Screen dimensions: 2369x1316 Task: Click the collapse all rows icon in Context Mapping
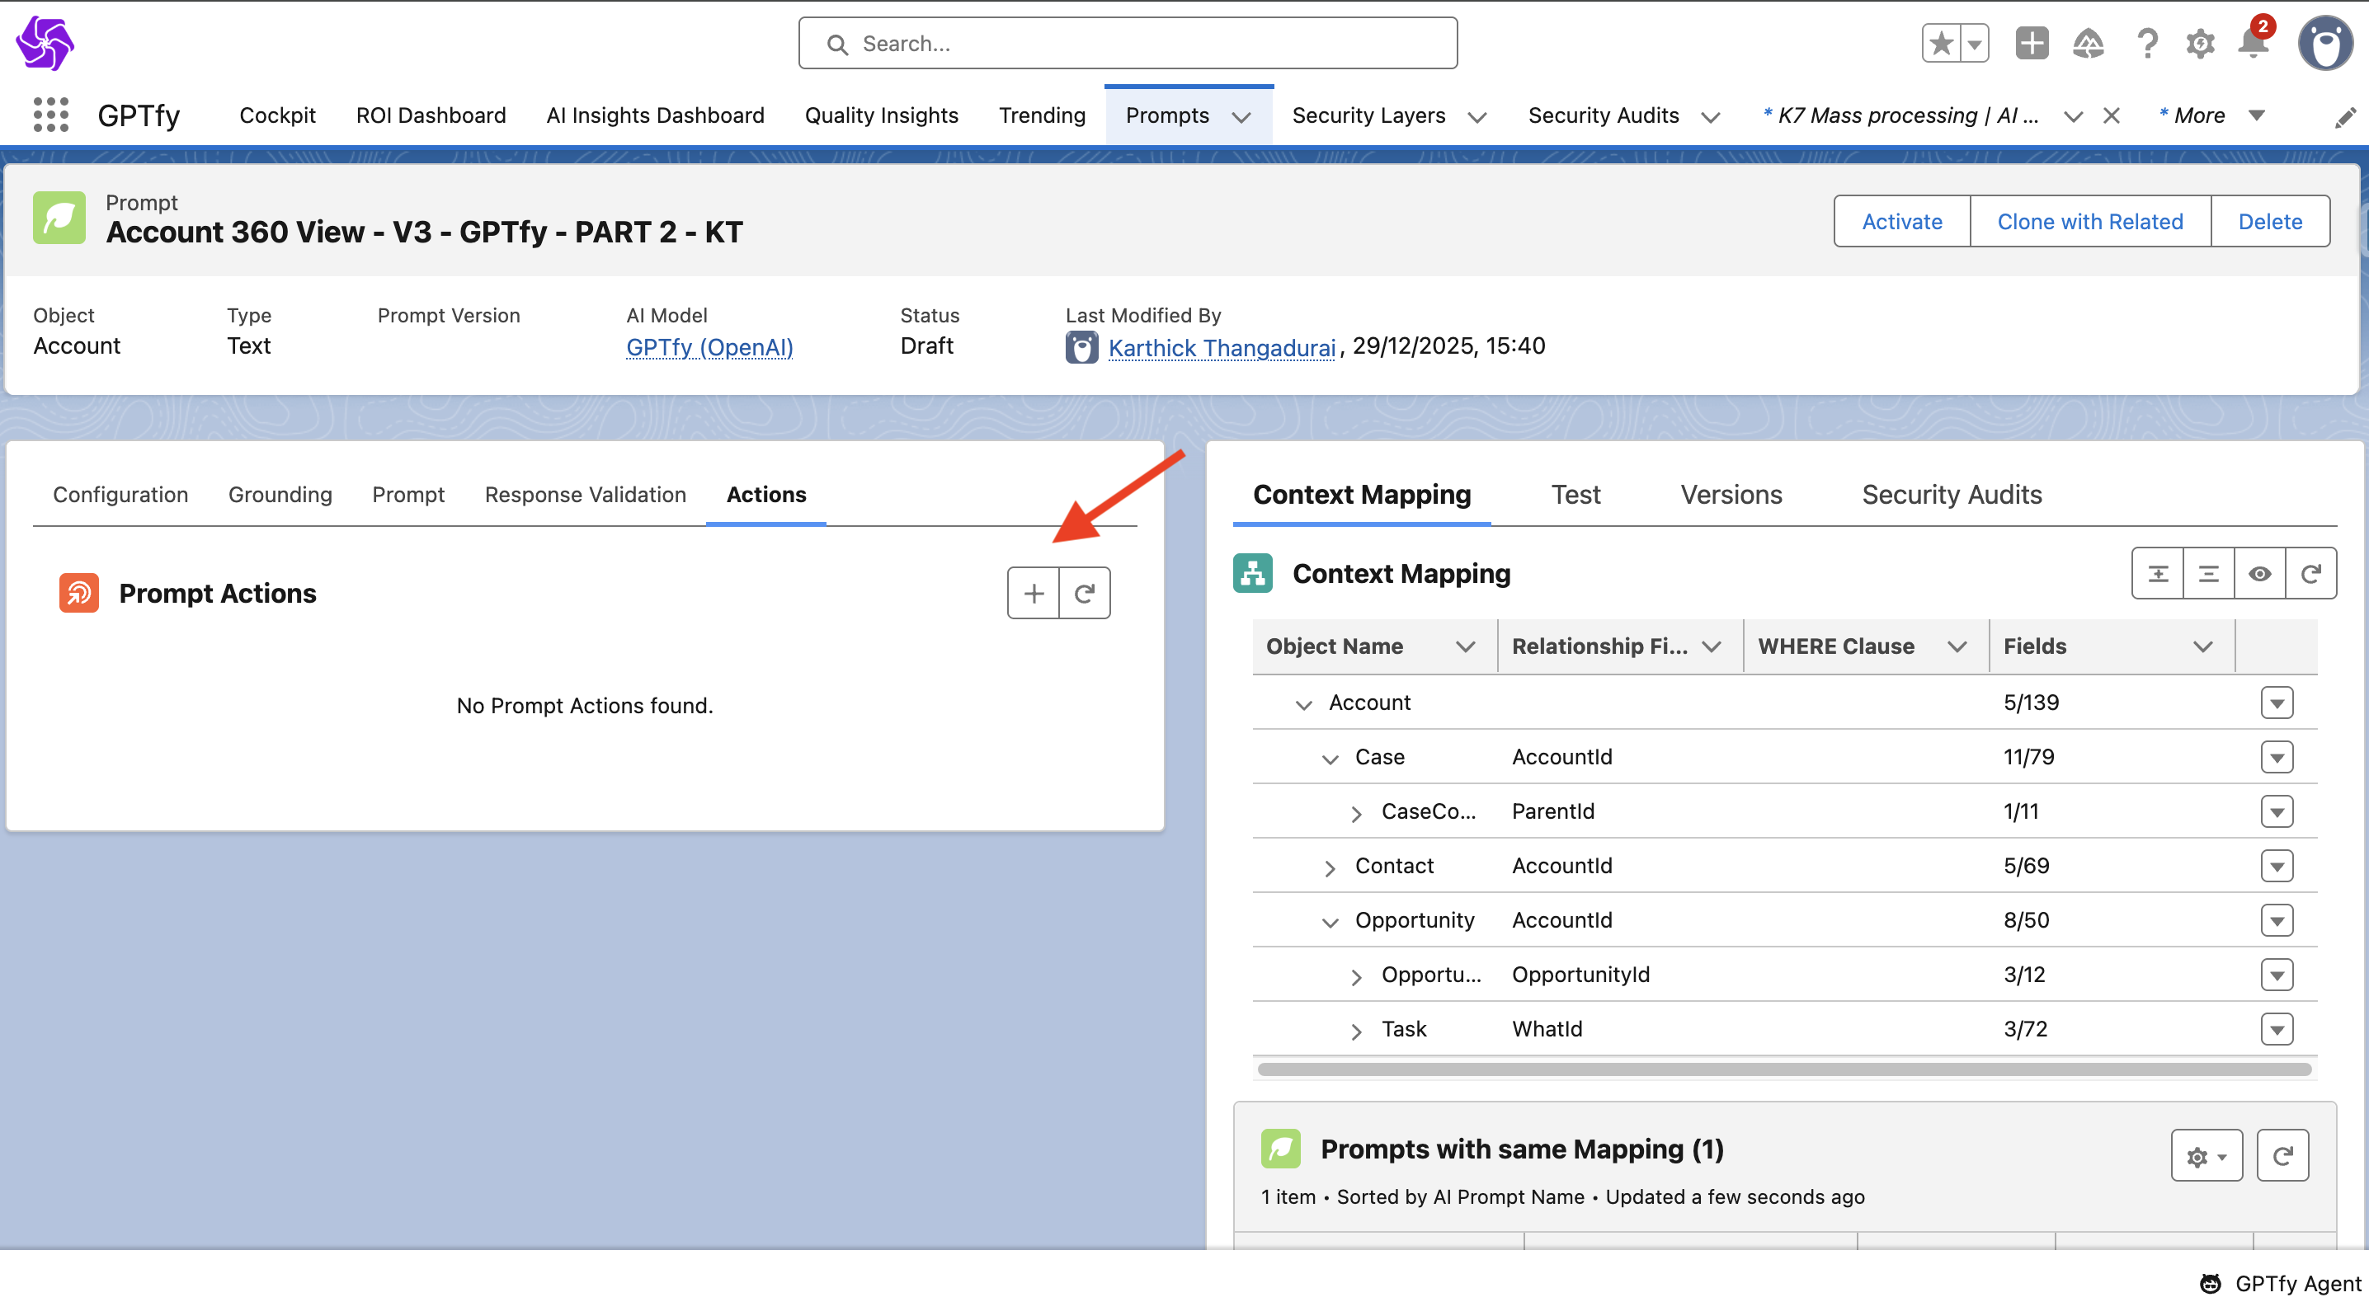click(2208, 573)
